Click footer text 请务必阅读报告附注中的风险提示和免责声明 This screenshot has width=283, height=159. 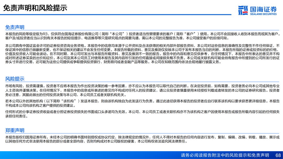coord(225,155)
